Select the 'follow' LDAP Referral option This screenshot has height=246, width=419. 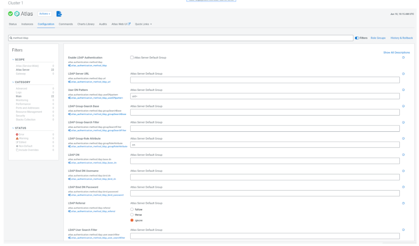132,209
